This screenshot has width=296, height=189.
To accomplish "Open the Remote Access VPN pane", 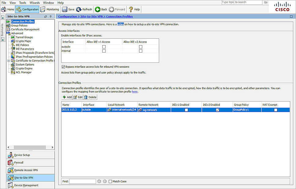I will point(27,170).
